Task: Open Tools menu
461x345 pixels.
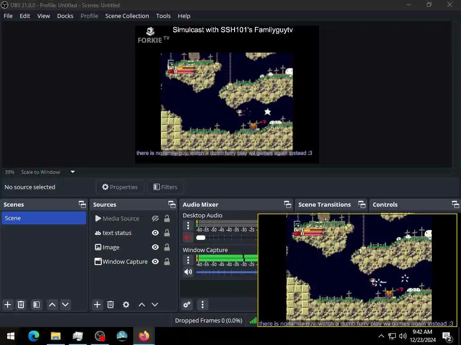Action: (x=163, y=16)
